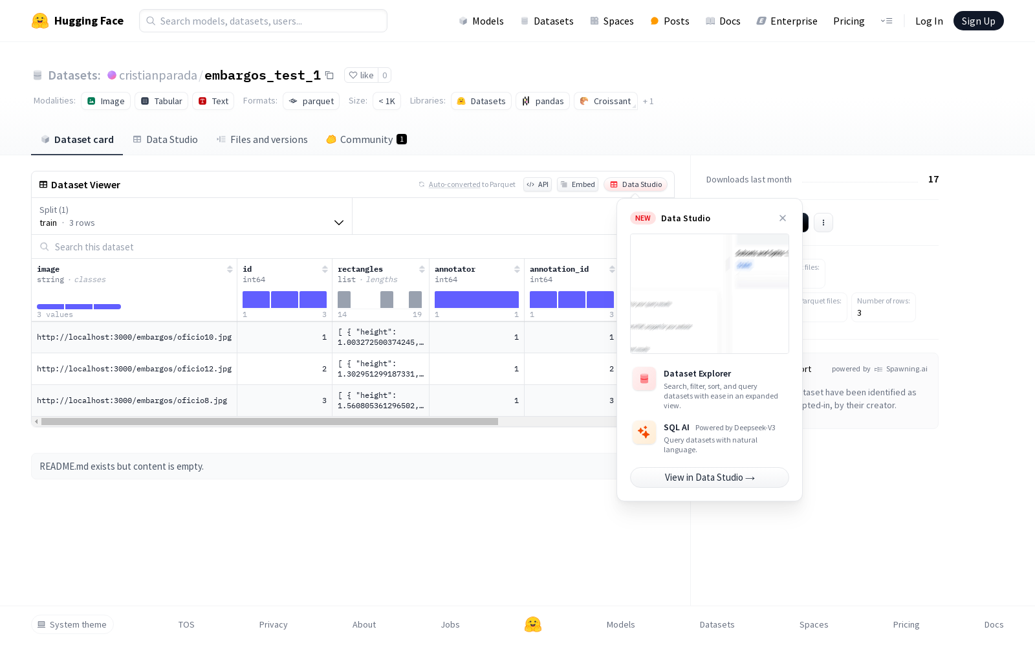Click the Data Studio button in viewer header
Image resolution: width=1035 pixels, height=647 pixels.
pos(637,184)
